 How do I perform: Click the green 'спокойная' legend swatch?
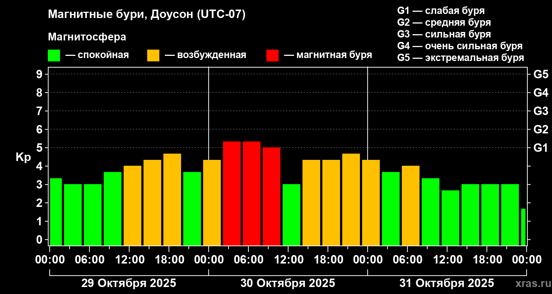pyautogui.click(x=54, y=55)
